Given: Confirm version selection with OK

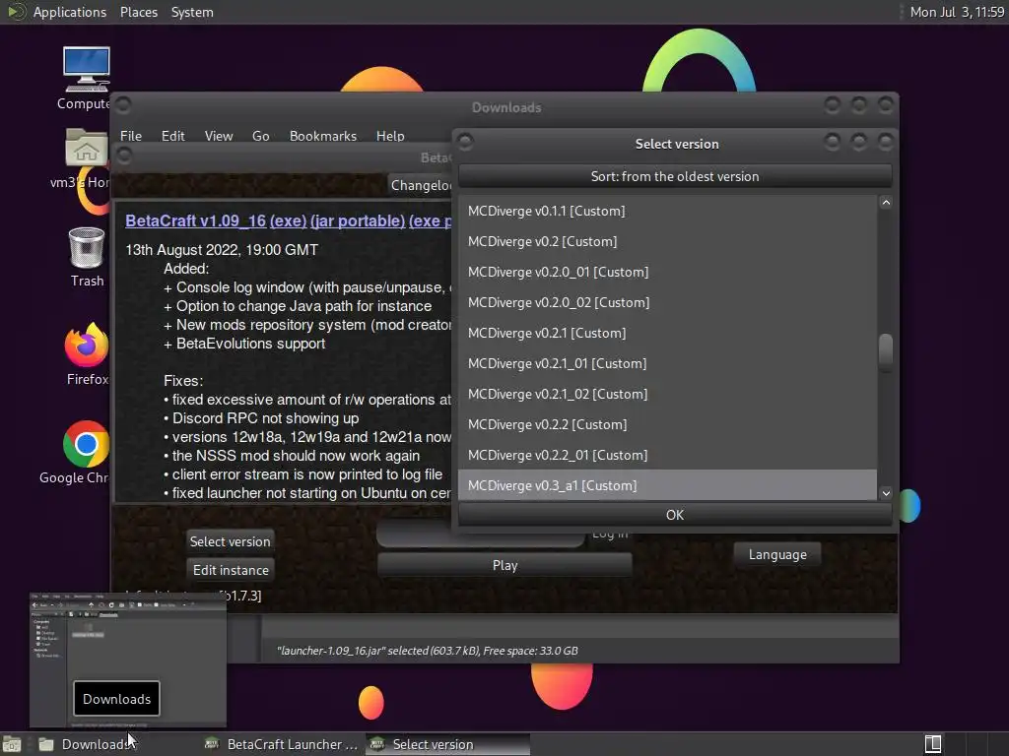Looking at the screenshot, I should (x=674, y=515).
